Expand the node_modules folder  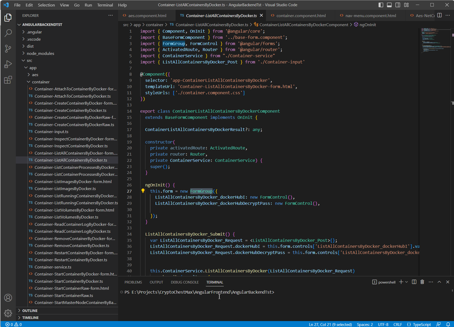point(40,53)
